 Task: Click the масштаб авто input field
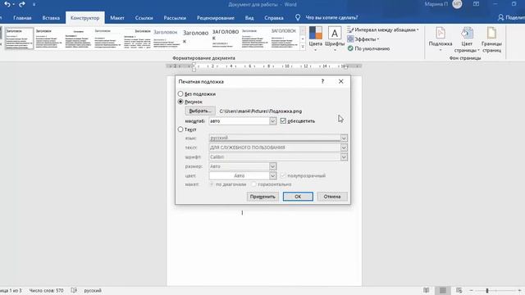click(x=239, y=120)
